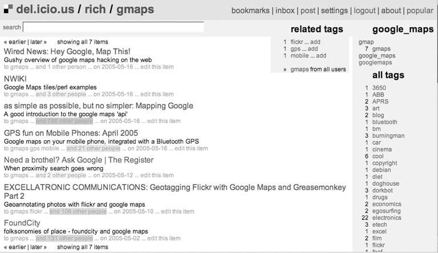Open the post menu item
The width and height of the screenshot is (438, 253).
click(308, 11)
